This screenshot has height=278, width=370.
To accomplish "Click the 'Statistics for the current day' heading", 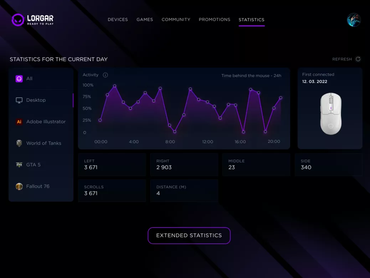I will coord(58,59).
